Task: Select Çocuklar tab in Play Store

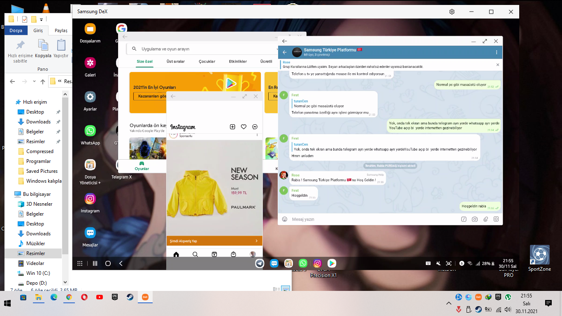Action: click(x=207, y=61)
